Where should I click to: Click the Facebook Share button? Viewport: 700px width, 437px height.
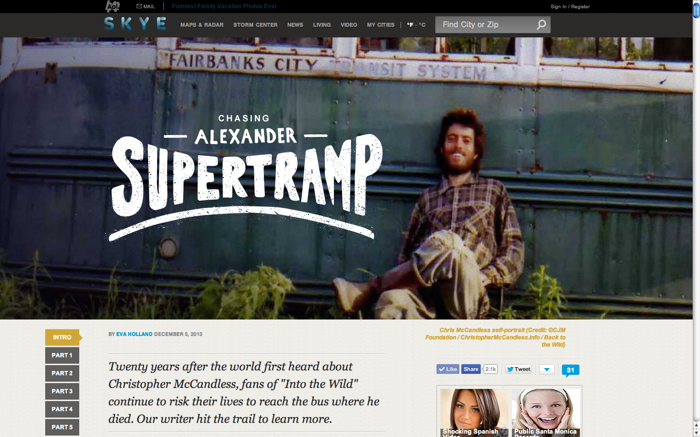click(x=471, y=369)
